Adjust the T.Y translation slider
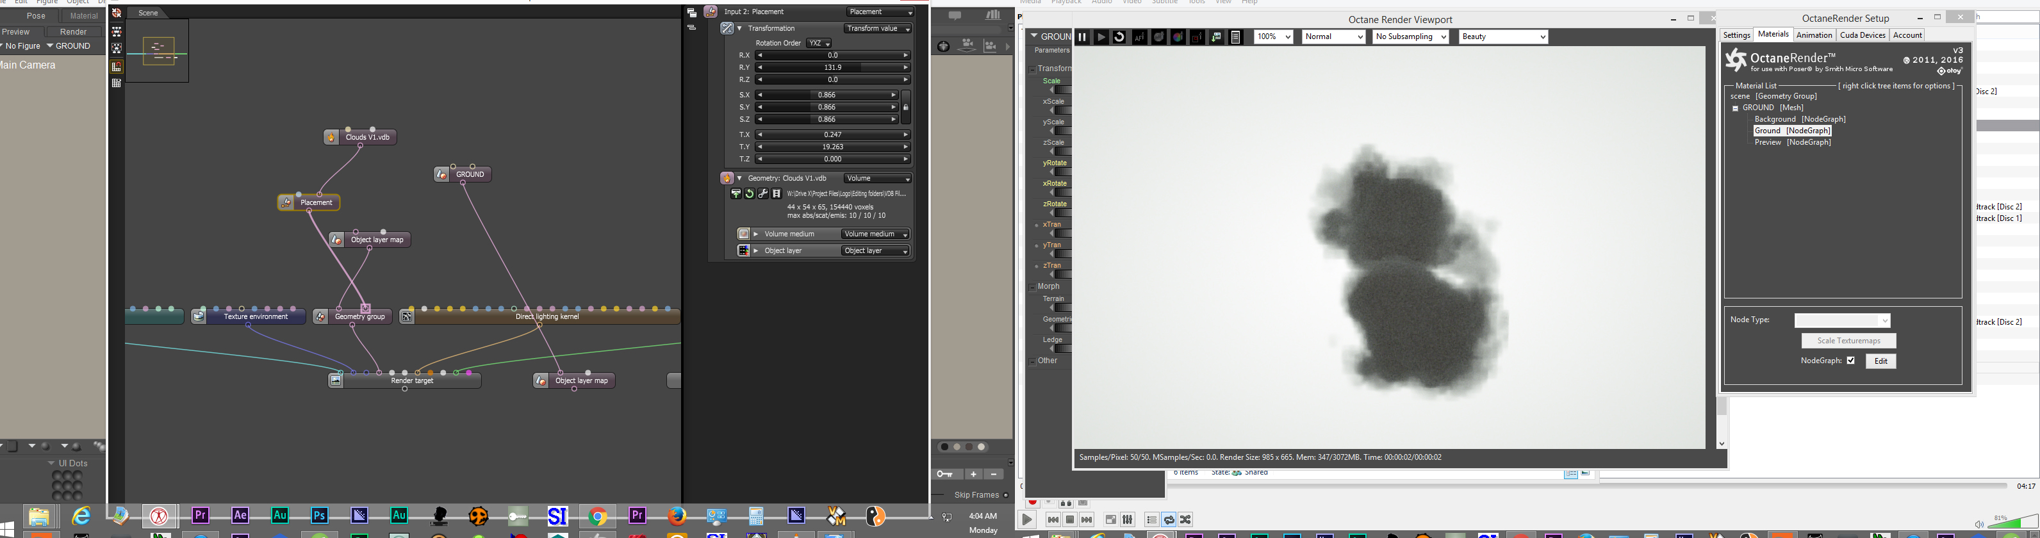 pyautogui.click(x=832, y=147)
